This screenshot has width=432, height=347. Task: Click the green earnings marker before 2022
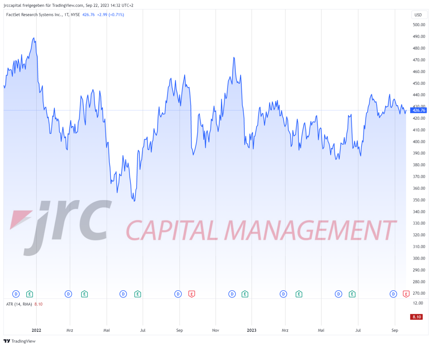click(30, 294)
